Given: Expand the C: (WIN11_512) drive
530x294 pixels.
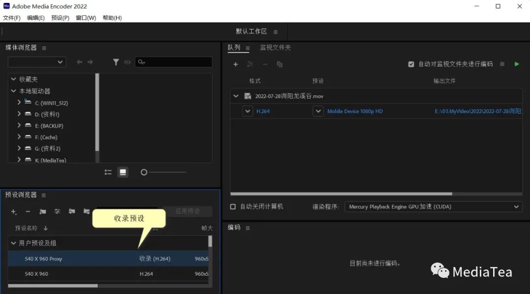Looking at the screenshot, I should pos(19,102).
